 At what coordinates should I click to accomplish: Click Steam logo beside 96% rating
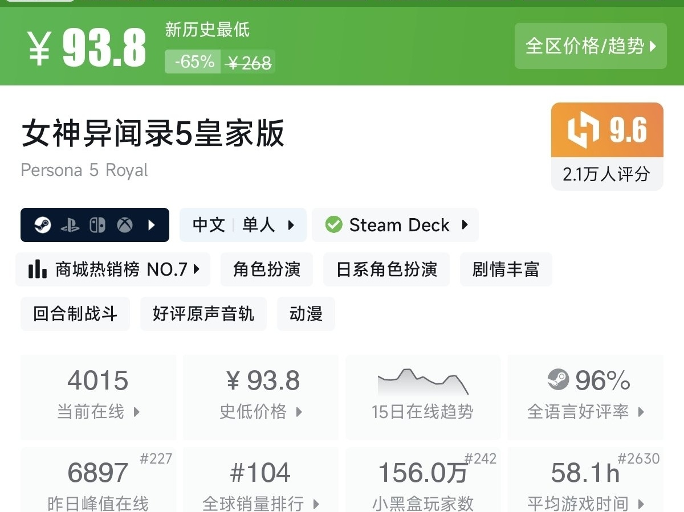pos(558,380)
